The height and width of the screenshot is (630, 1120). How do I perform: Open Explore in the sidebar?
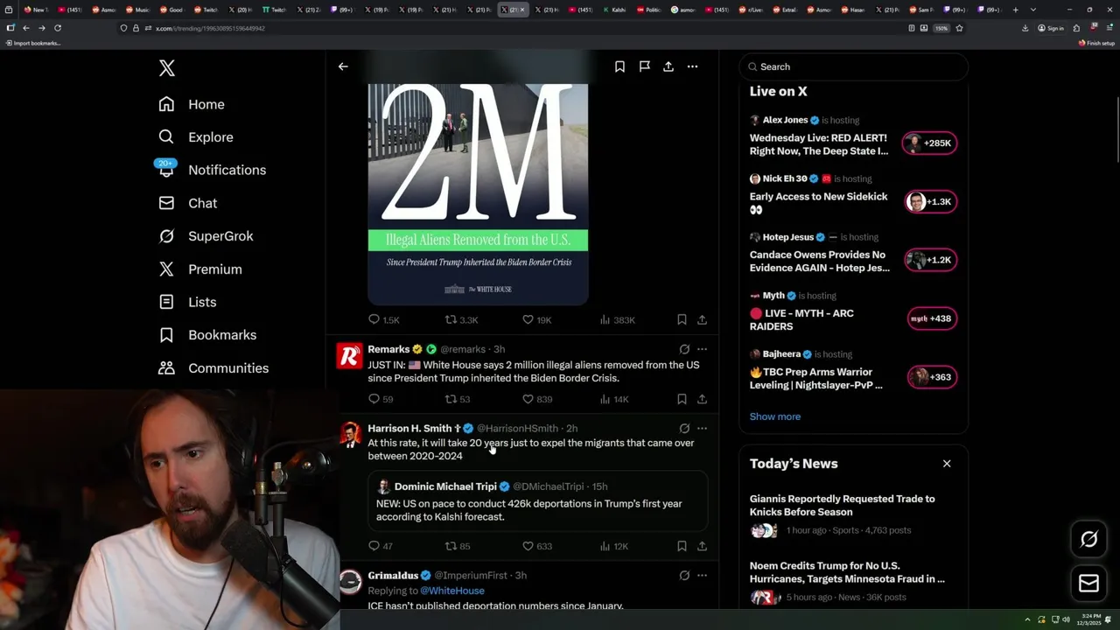pos(196,137)
